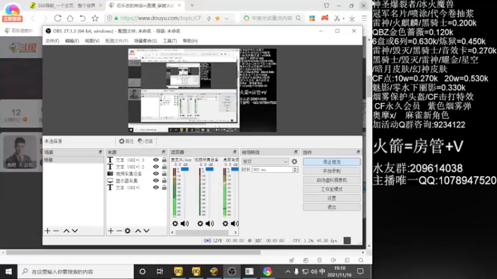The height and width of the screenshot is (279, 497).
Task: Toggle lock on 视频采集设备 source
Action: tap(164, 174)
